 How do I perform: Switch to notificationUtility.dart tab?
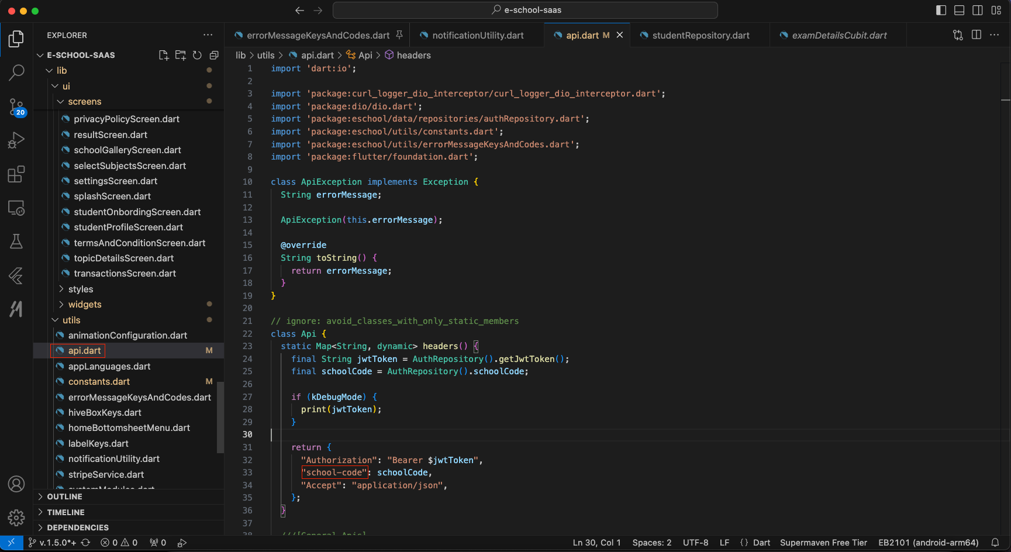click(x=478, y=35)
